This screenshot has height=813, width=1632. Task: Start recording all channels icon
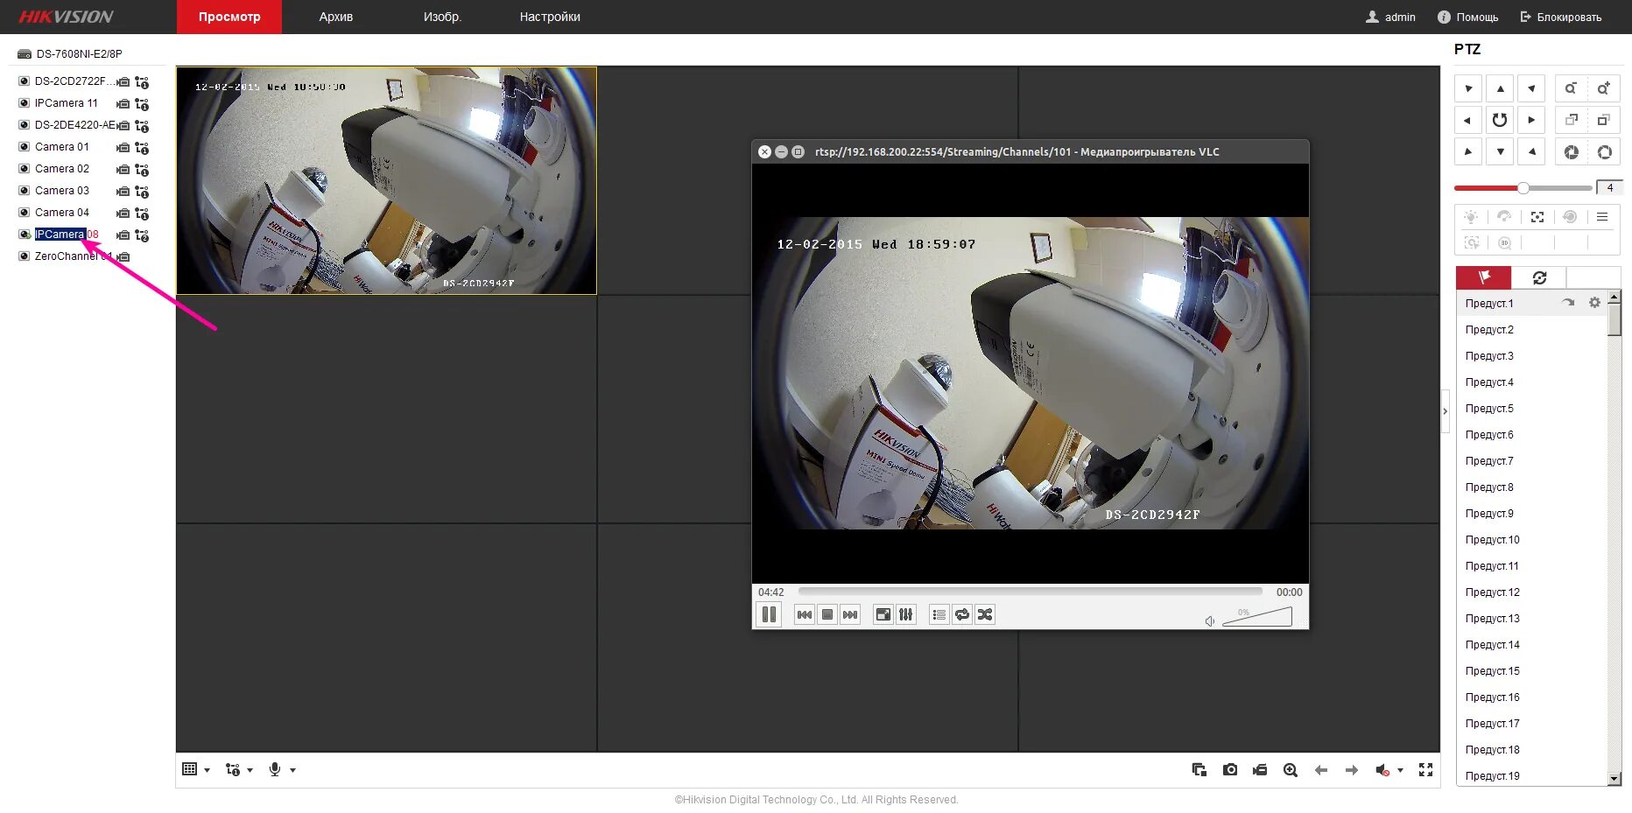[1260, 770]
